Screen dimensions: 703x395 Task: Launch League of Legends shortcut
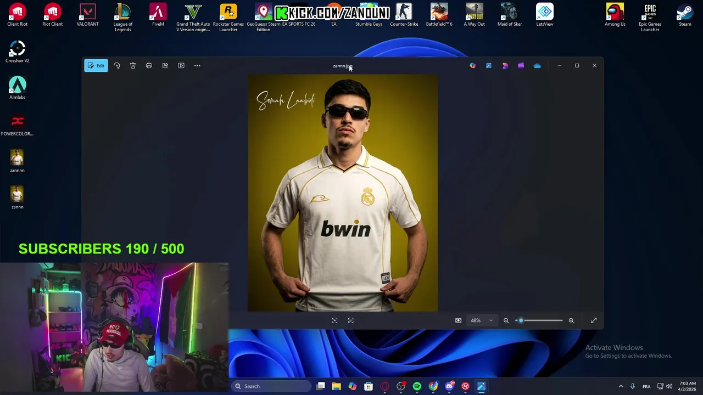122,18
